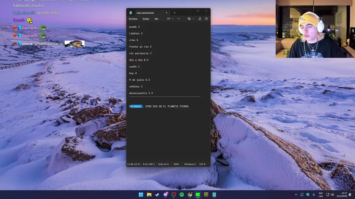Image resolution: width=355 pixels, height=199 pixels.
Task: Add a new Notepad tab
Action: click(174, 13)
